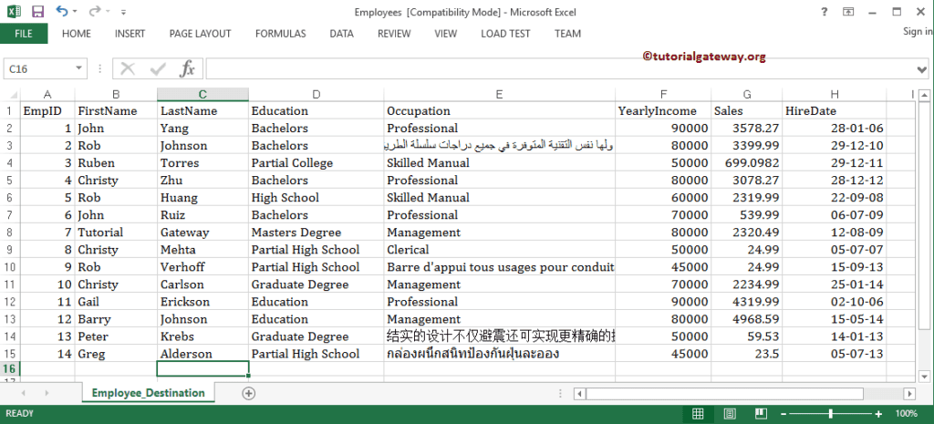Click the 'Alderson' last name cell
Viewport: 934px width, 424px height.
pos(203,354)
